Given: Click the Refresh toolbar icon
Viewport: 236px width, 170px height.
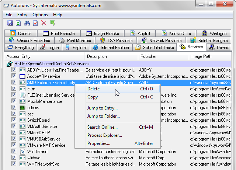Looking at the screenshot, I should tap(18, 23).
